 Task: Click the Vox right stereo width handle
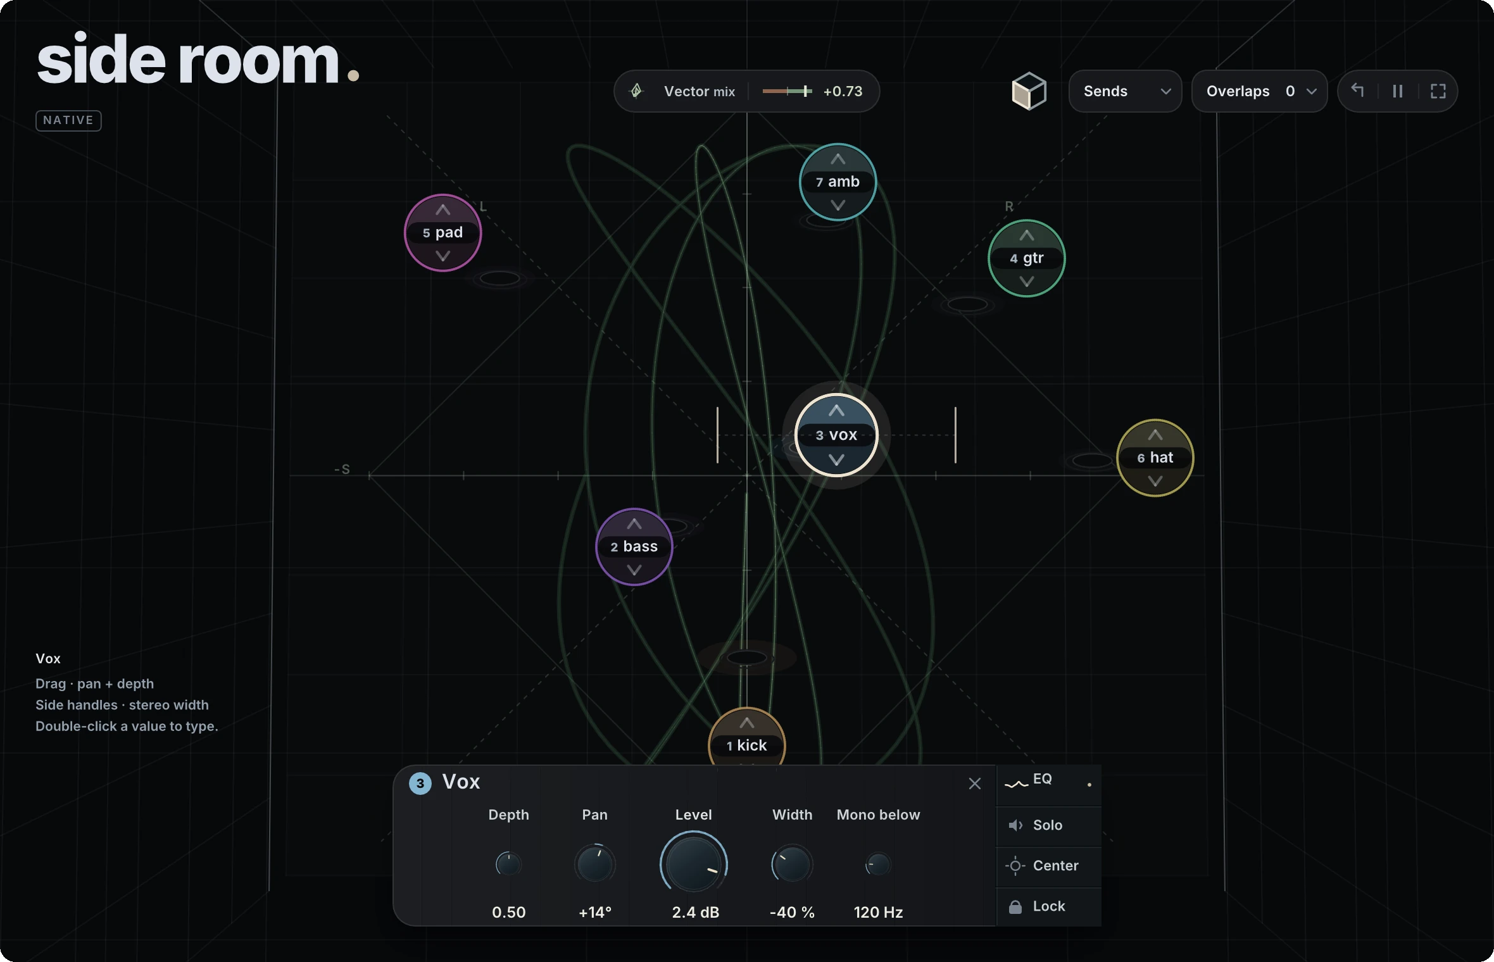[x=955, y=435]
